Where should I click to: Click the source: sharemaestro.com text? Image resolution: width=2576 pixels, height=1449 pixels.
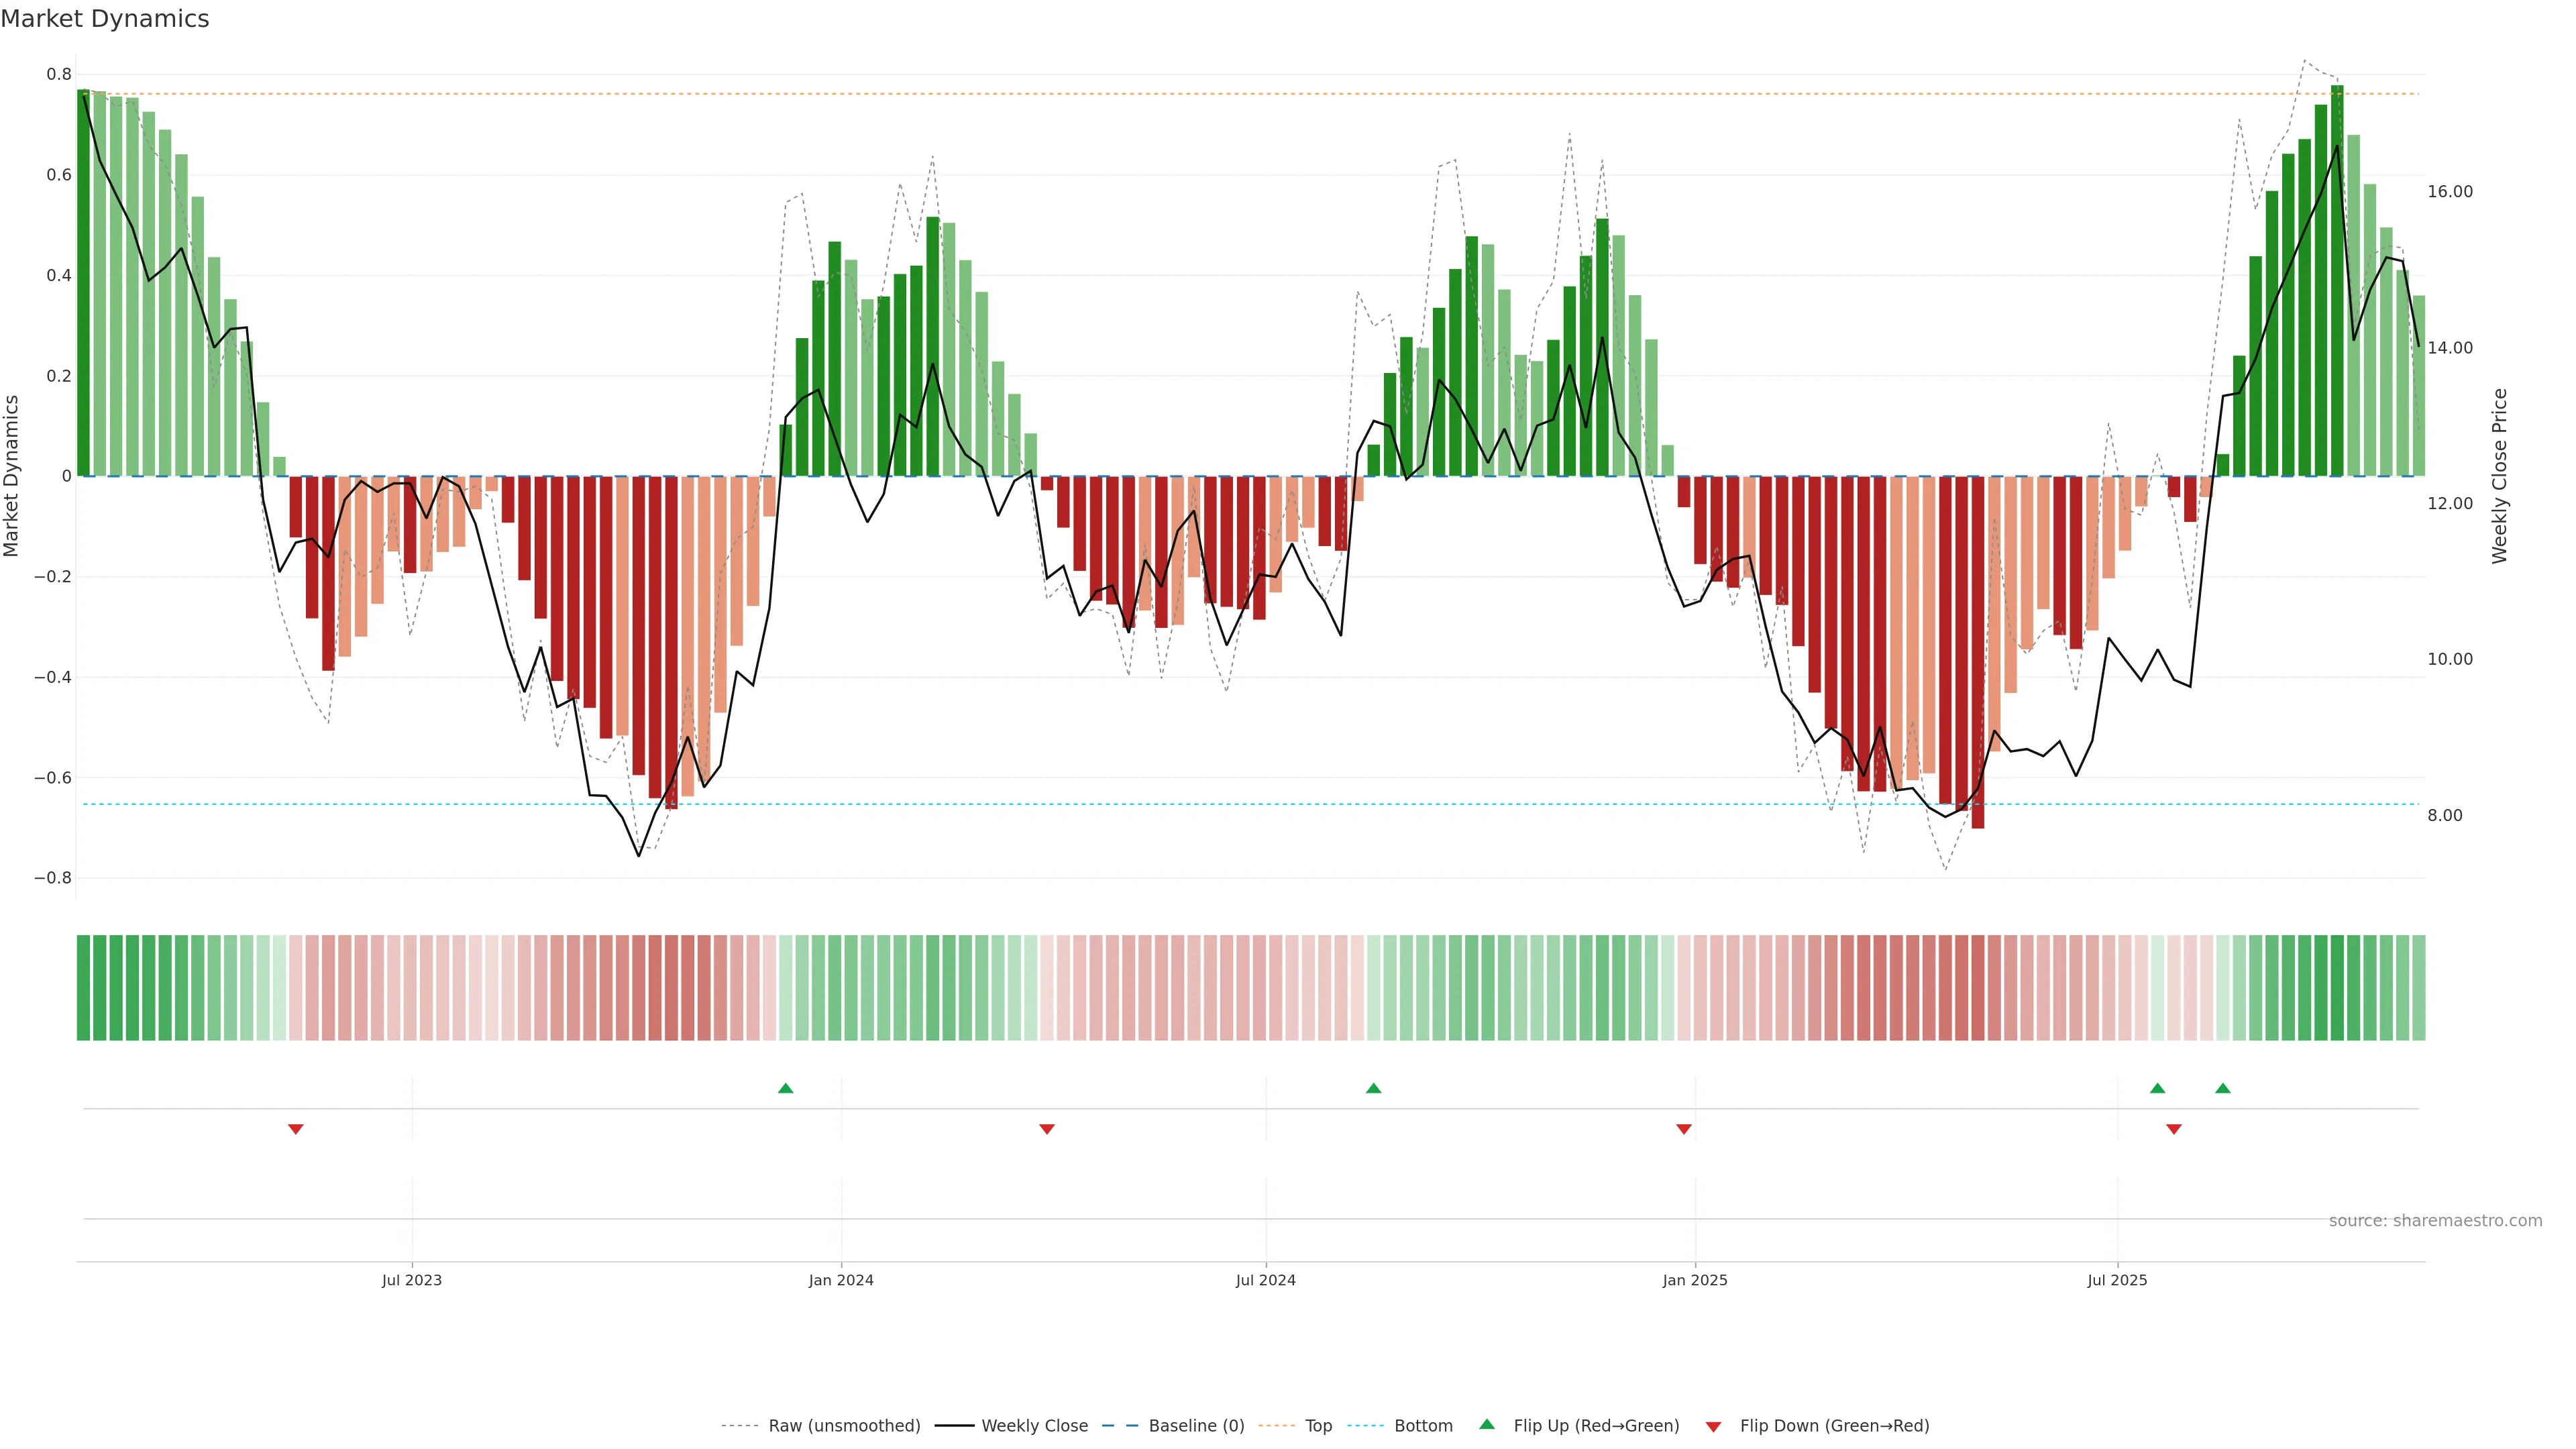pos(2435,1220)
